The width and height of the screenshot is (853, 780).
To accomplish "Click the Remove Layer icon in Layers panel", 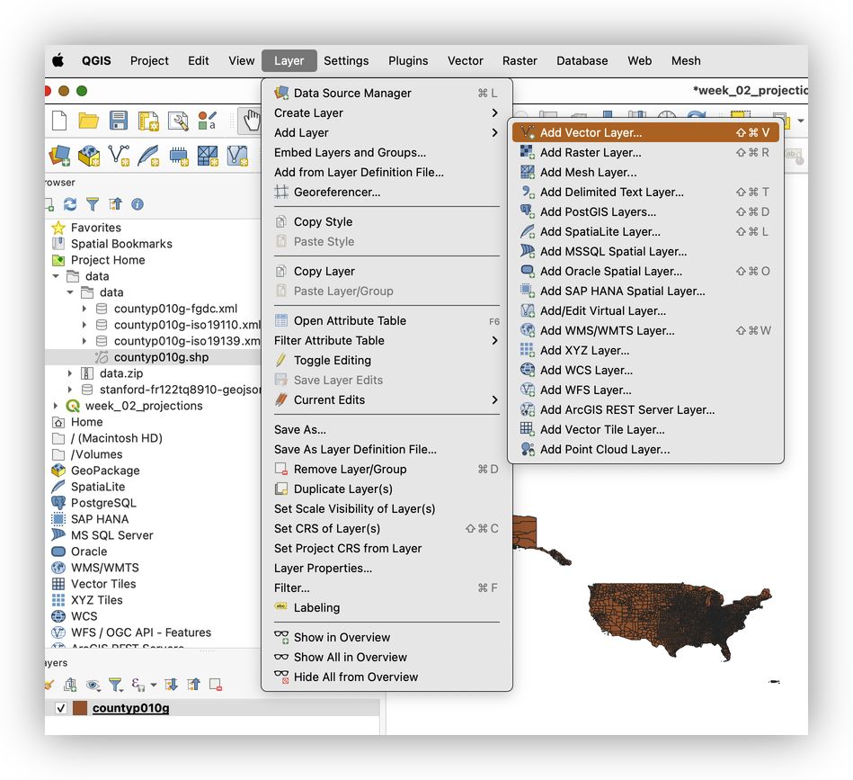I will (x=216, y=685).
